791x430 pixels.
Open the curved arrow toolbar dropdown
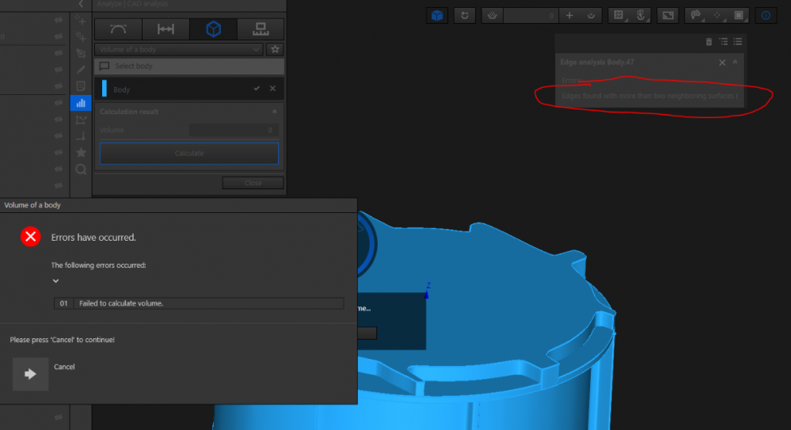tap(696, 16)
